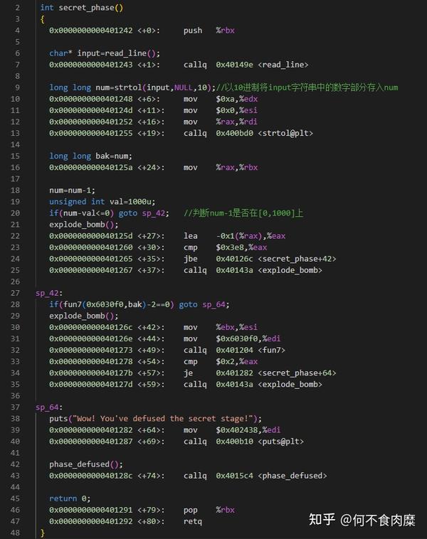Image resolution: width=427 pixels, height=539 pixels.
Task: Click the 'mov %rax,%rdi' instruction
Action: point(220,122)
